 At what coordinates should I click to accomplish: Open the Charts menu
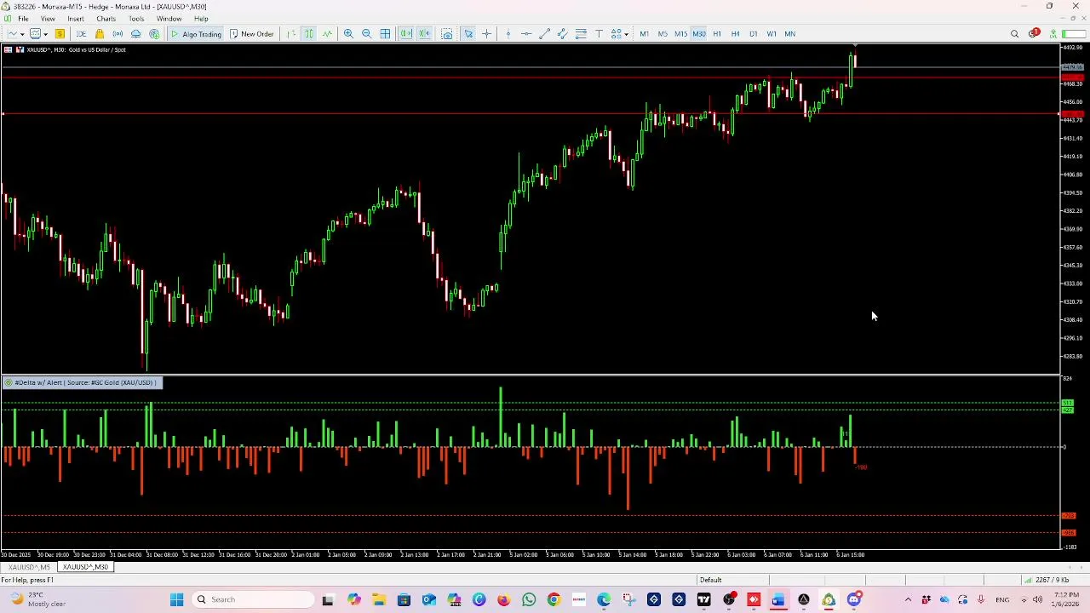(x=106, y=19)
